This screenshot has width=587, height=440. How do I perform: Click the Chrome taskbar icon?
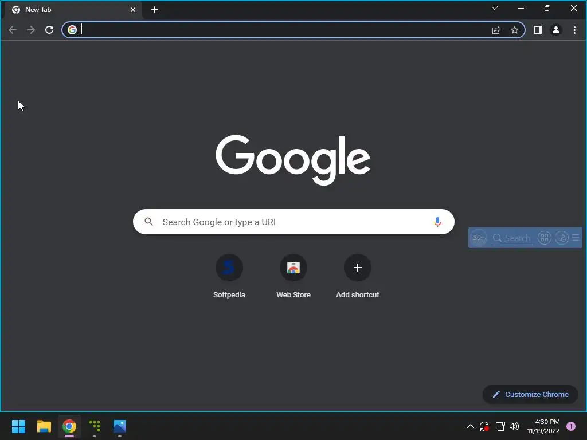pyautogui.click(x=69, y=426)
